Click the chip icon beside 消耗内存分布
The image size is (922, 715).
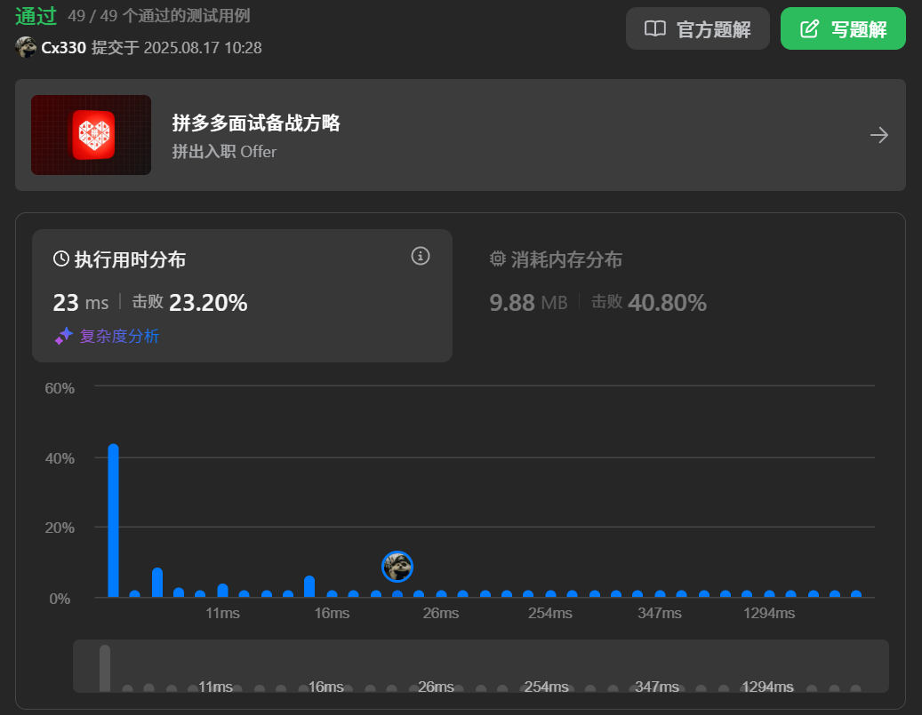[x=498, y=258]
